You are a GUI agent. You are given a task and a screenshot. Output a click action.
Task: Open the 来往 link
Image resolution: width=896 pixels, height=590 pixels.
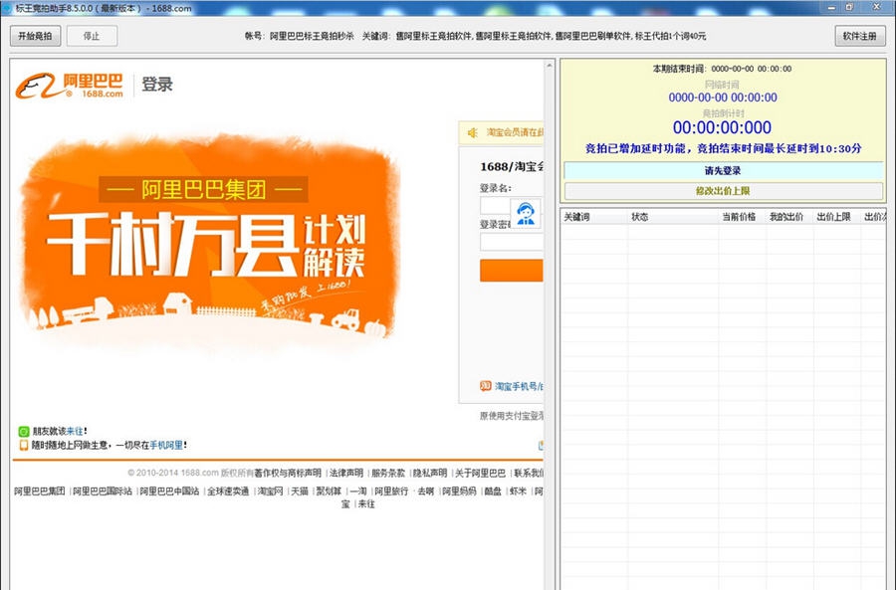[x=75, y=431]
